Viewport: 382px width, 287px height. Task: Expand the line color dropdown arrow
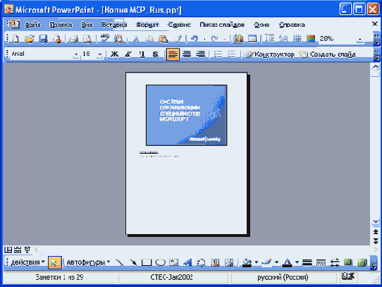click(276, 262)
